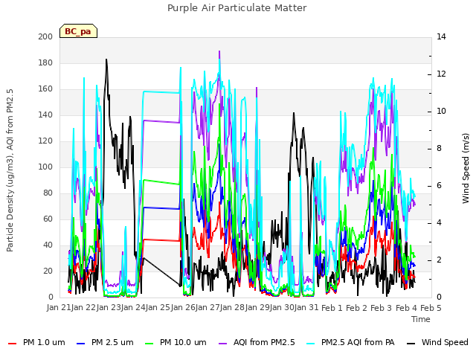The height and width of the screenshot is (357, 476).
Task: Click the Jan 26 x-axis tick label
Action: click(184, 307)
